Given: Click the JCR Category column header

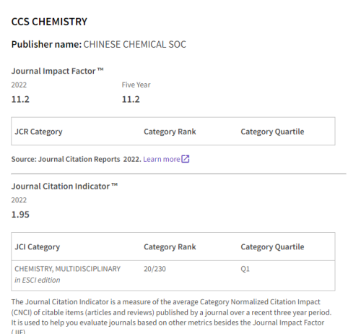Looking at the screenshot, I should tap(38, 132).
